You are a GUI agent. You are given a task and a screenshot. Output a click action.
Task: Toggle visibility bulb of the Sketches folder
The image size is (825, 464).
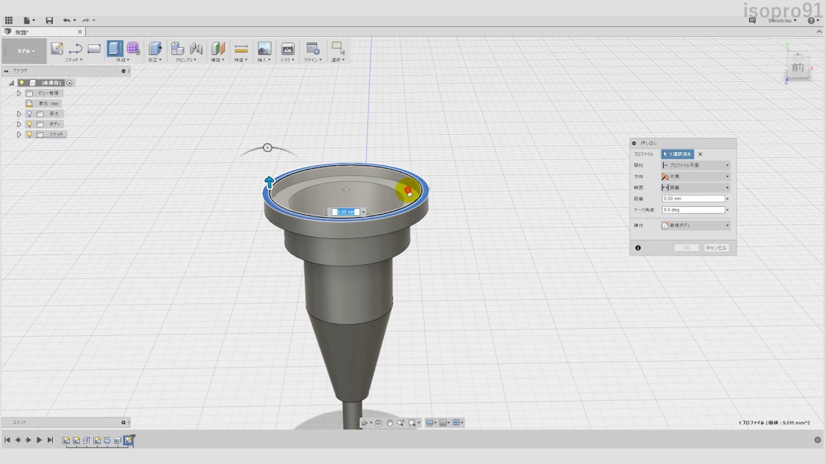coord(29,134)
